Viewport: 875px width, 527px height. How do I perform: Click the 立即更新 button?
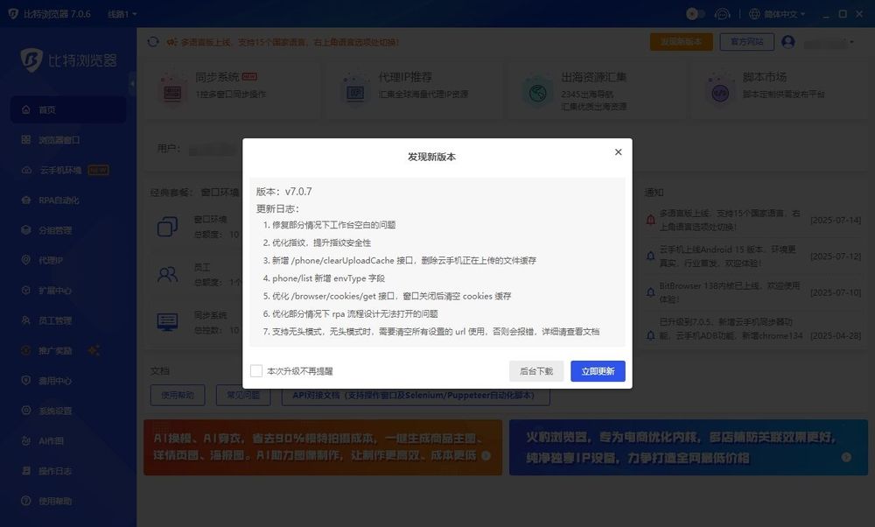tap(598, 371)
